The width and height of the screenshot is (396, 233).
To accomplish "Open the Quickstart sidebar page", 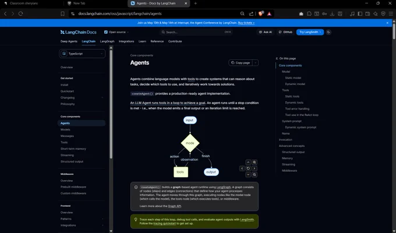I will (67, 91).
